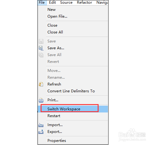
Task: Select the Print... label
Action: tap(53, 100)
